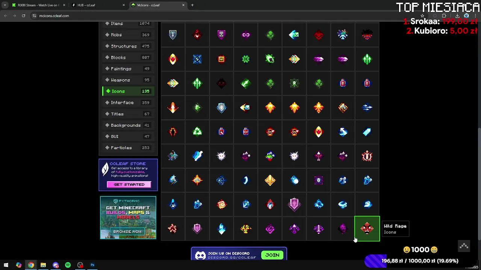Open the Weapons category
481x270 pixels.
click(x=128, y=80)
